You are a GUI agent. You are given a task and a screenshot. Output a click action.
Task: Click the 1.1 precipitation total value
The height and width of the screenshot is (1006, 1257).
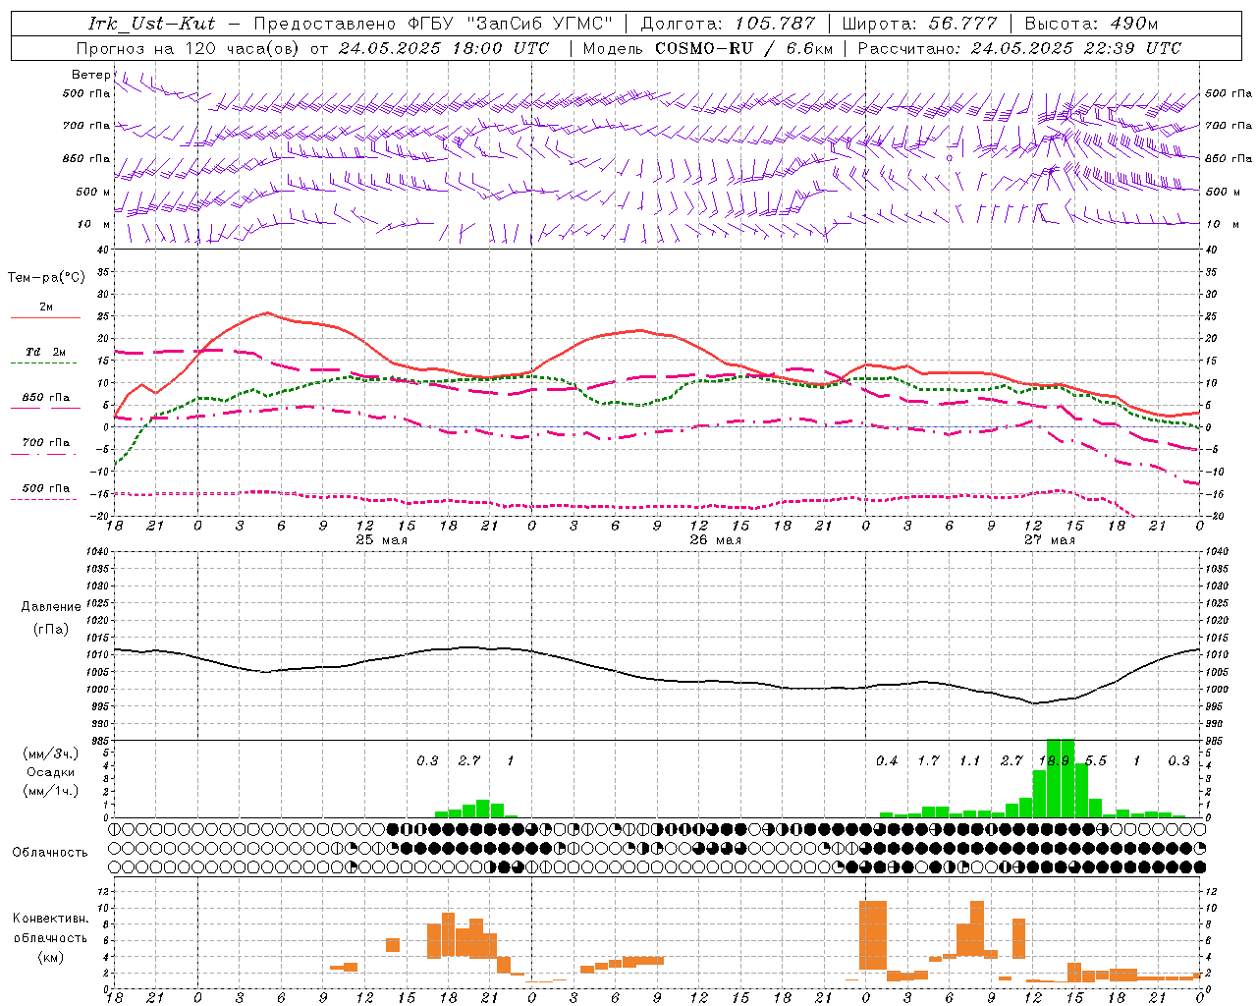click(970, 761)
